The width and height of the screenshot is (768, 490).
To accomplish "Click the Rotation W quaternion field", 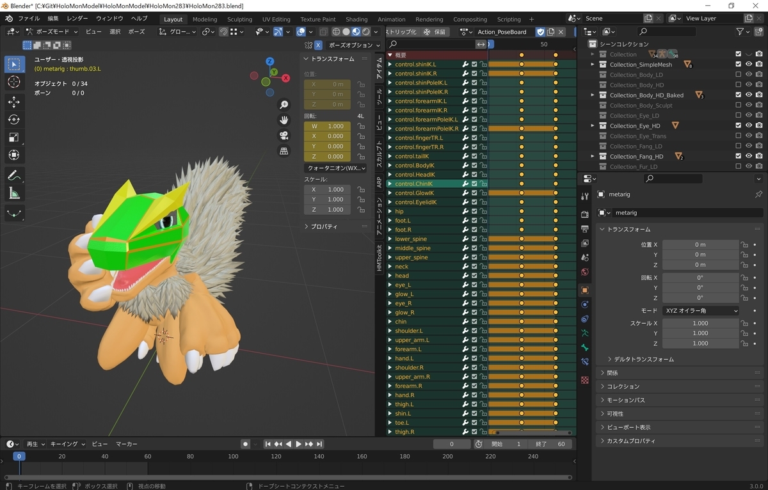I will pyautogui.click(x=326, y=126).
